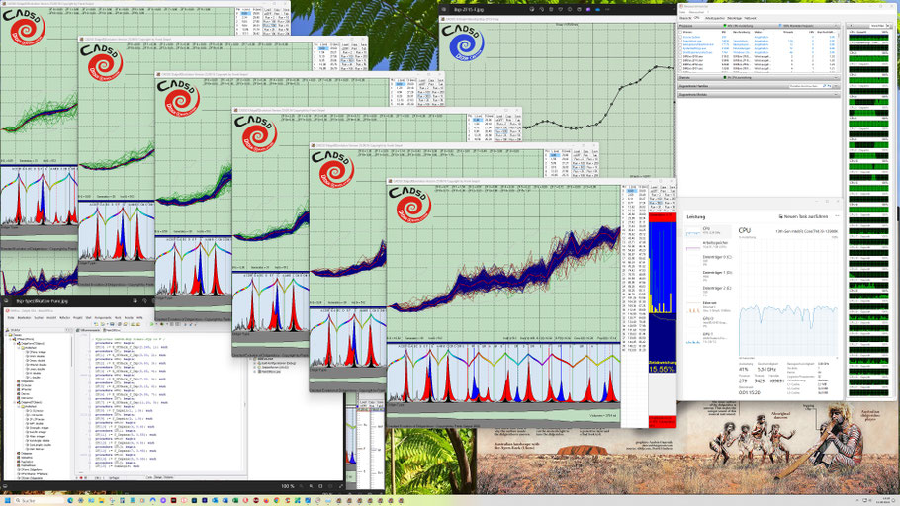Click the 15.55% value in front CADSD window

(x=662, y=369)
